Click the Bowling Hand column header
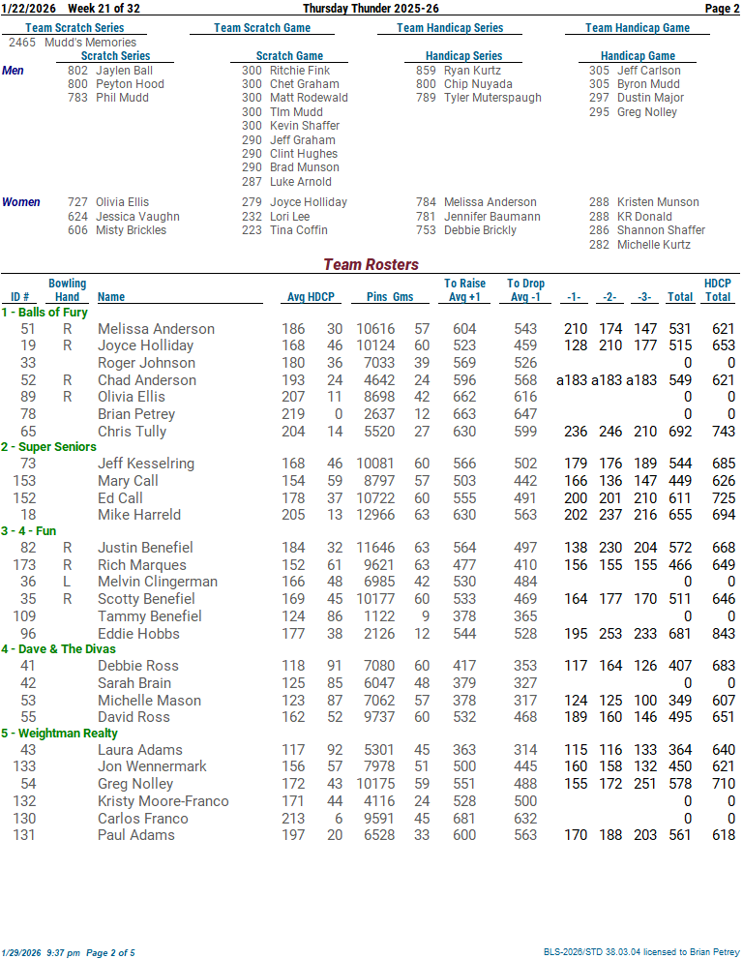 coord(67,290)
